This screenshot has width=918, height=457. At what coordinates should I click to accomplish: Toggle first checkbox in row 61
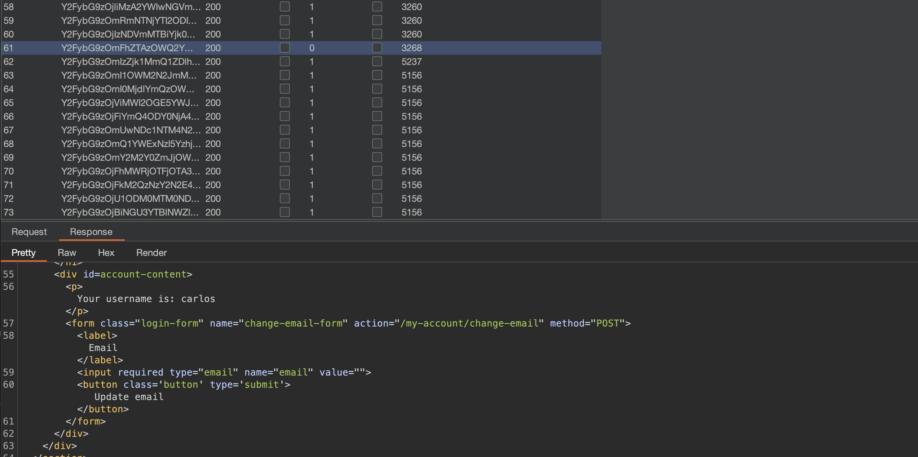click(x=285, y=48)
